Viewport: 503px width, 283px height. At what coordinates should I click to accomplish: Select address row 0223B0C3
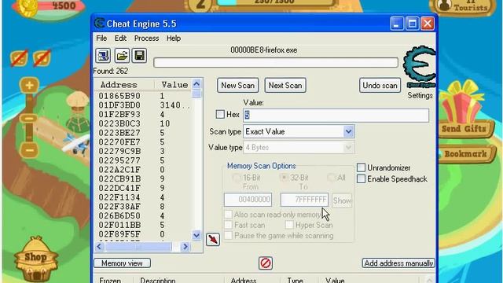tap(143, 123)
